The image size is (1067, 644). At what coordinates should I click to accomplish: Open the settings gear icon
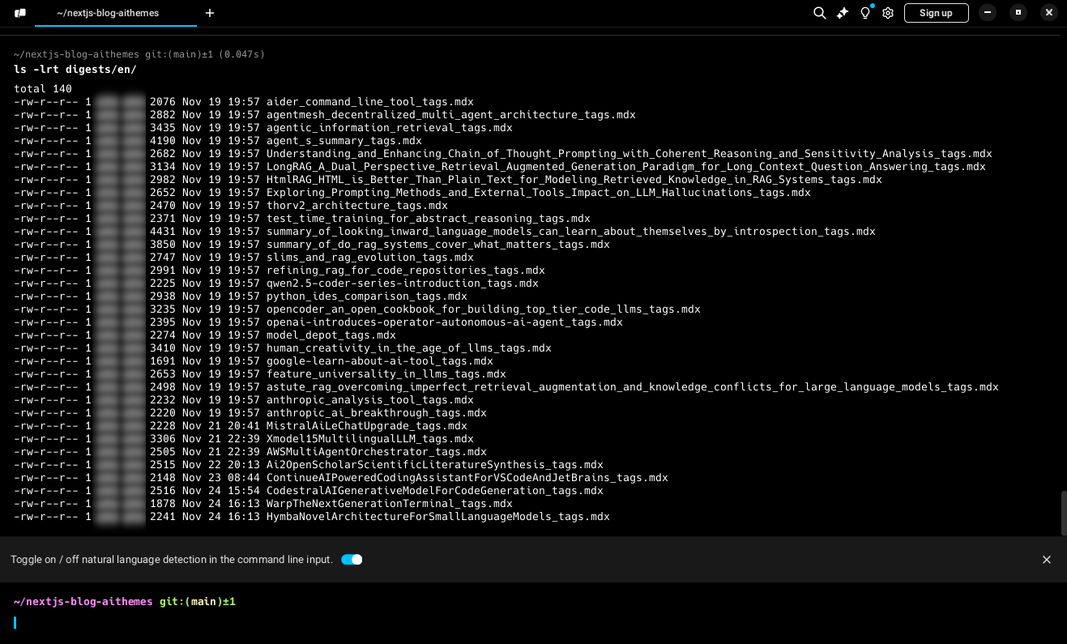(x=888, y=13)
